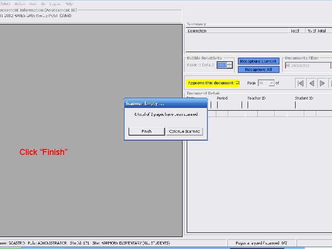Click the Pages analyzed / scanned status
This screenshot has width=332, height=249.
[261, 243]
